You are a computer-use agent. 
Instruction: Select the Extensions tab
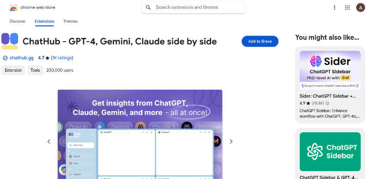click(x=44, y=21)
